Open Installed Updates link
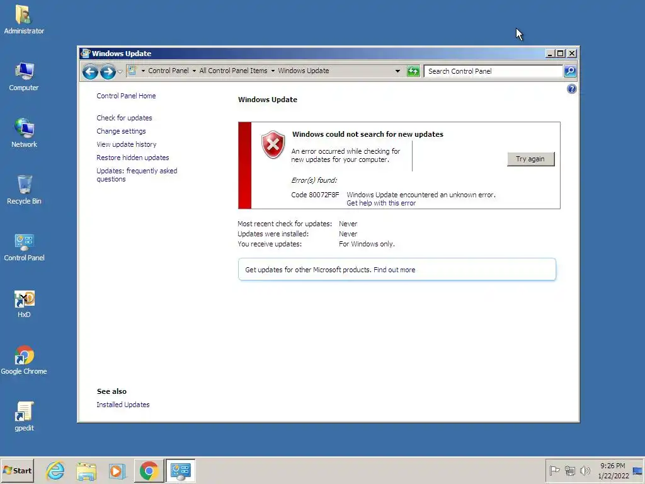The height and width of the screenshot is (484, 645). tap(123, 405)
